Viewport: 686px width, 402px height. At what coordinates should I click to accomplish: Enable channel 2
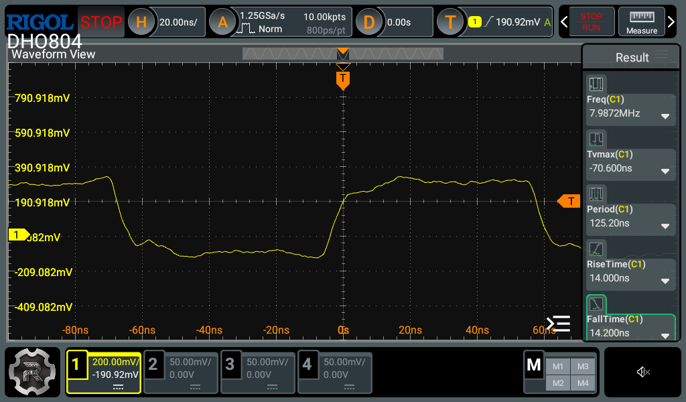(181, 372)
